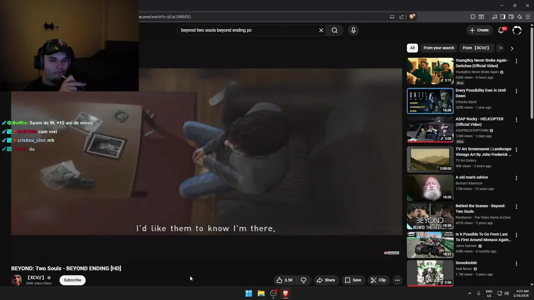Click the Brave browser taskbar icon
The height and width of the screenshot is (300, 534).
pyautogui.click(x=285, y=293)
